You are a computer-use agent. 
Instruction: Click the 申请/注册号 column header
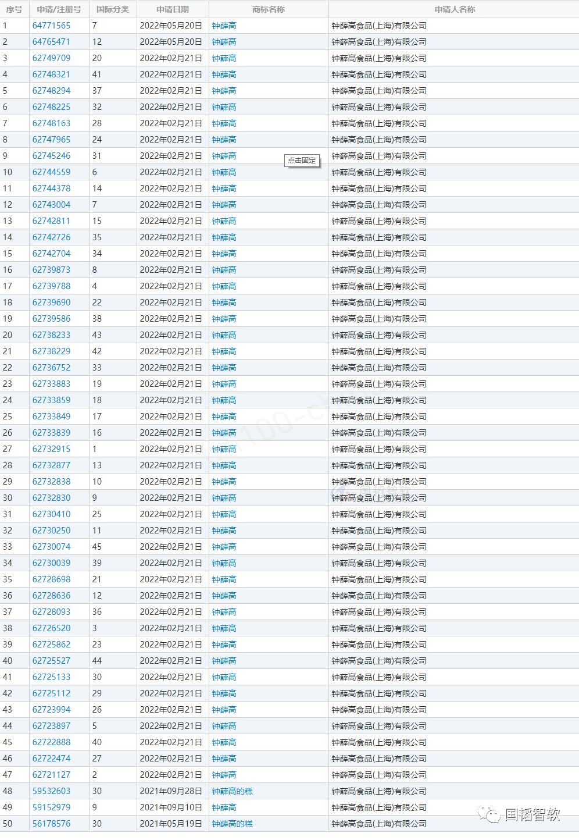tap(59, 9)
